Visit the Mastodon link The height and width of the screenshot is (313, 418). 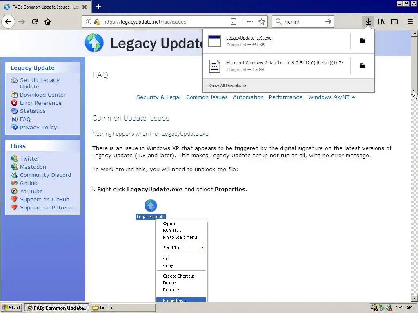pos(33,167)
